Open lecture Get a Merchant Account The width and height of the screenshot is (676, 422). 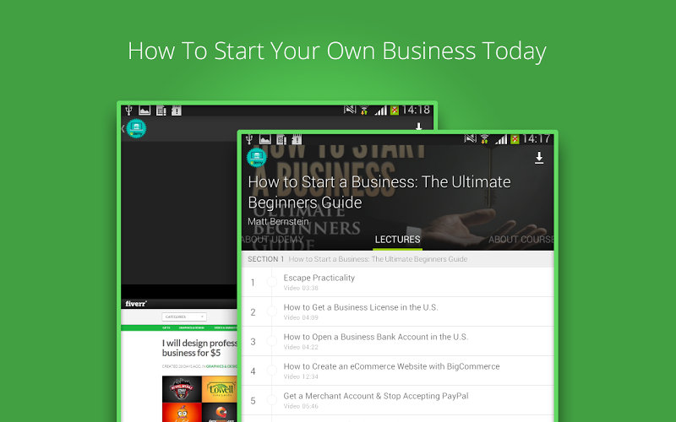pos(397,400)
